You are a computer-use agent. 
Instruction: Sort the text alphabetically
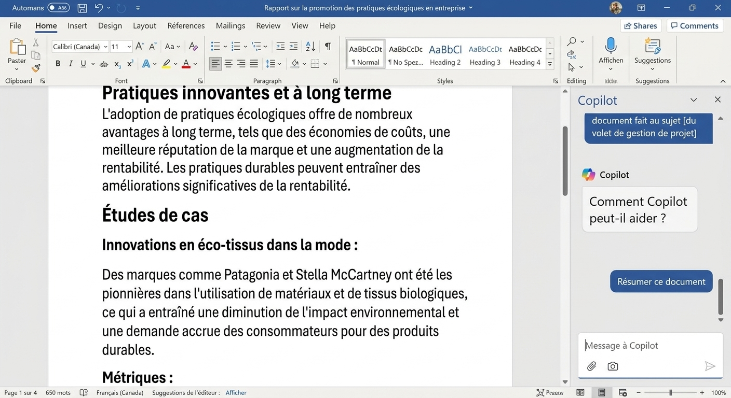[310, 46]
